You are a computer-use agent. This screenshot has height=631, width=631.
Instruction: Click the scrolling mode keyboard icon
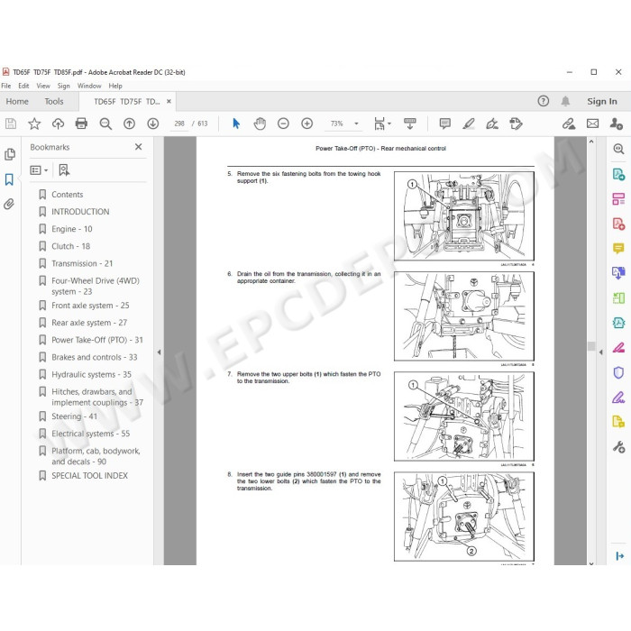(x=409, y=123)
